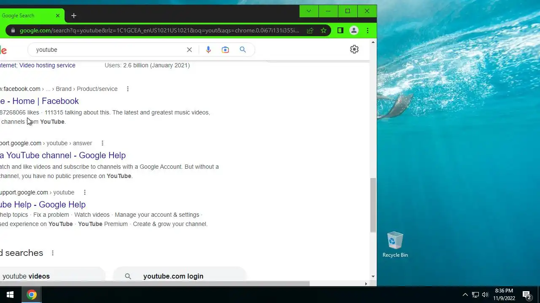This screenshot has width=540, height=303.
Task: Open Google quick settings gear
Action: (354, 49)
